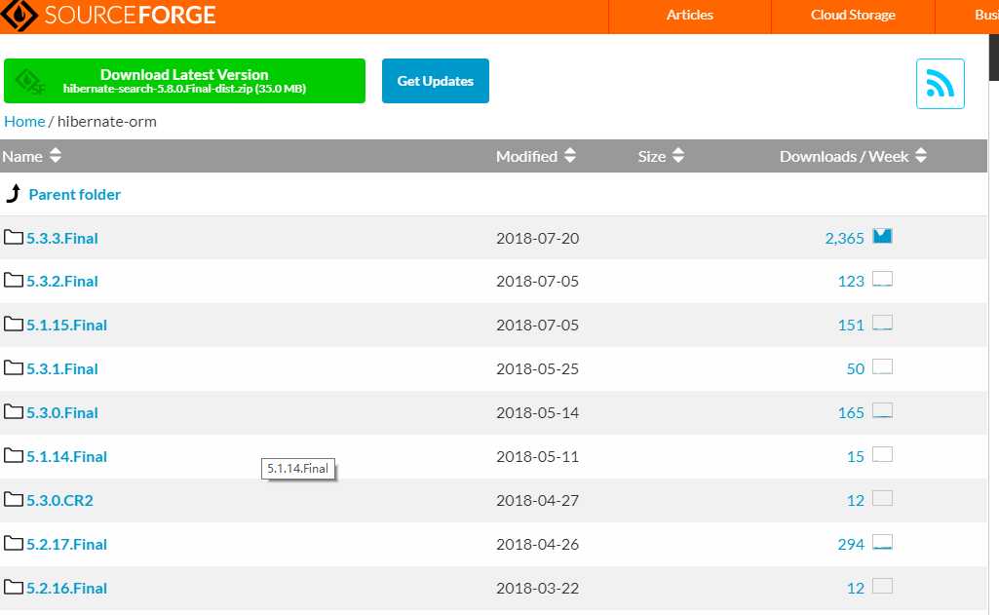The width and height of the screenshot is (999, 615).
Task: Click the SOURCEFORGE wordmark text
Action: [130, 15]
